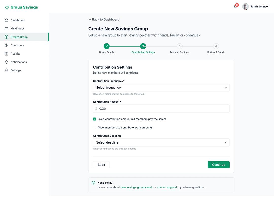Click the Create Group plus icon

point(6,37)
